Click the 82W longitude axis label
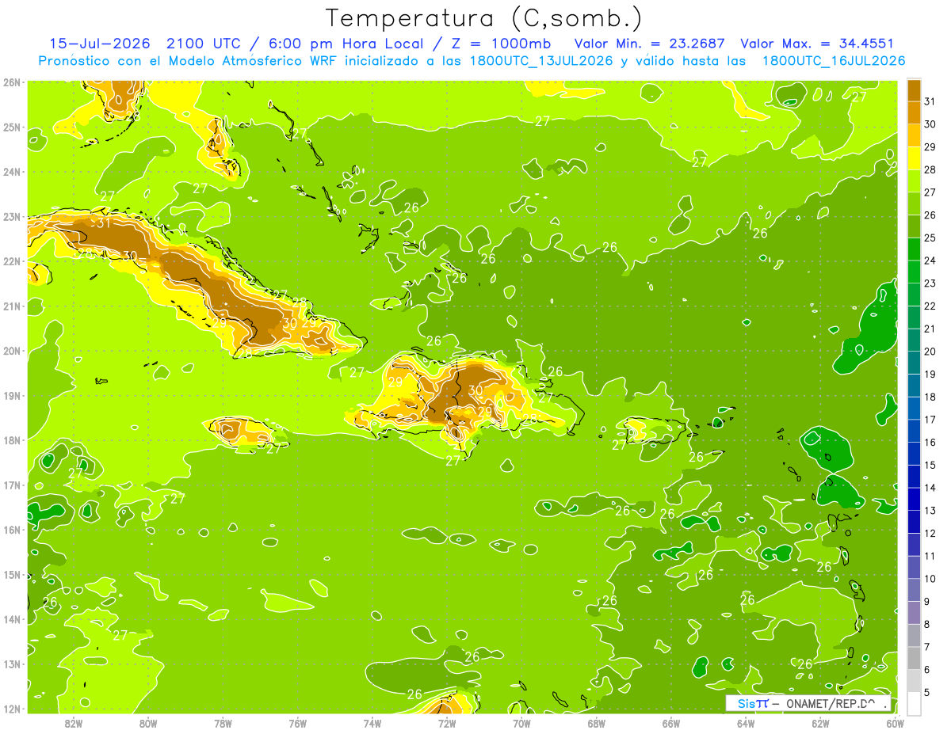The width and height of the screenshot is (951, 734). (x=74, y=723)
